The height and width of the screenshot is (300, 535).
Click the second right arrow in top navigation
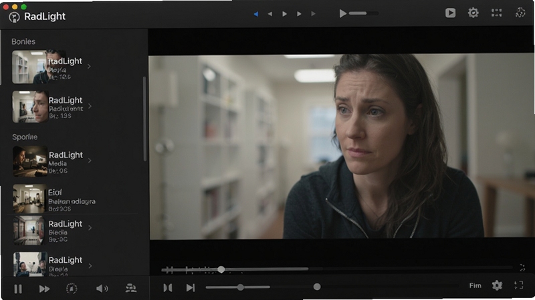(x=299, y=14)
